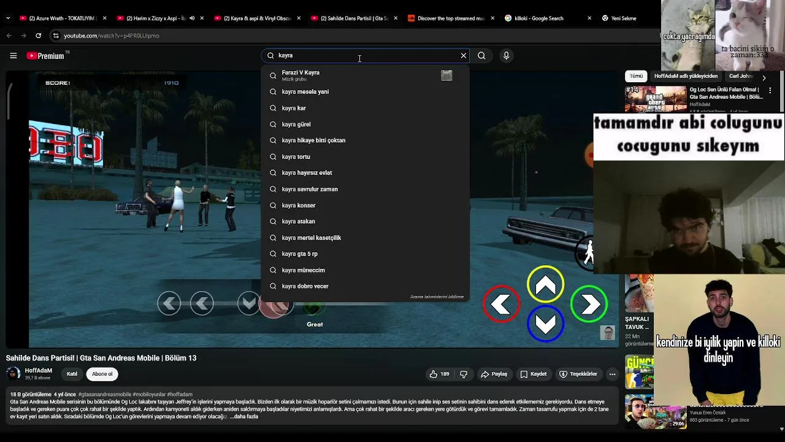Select the kayra müneccim suggestion
Screen dimensions: 785x442
[x=366, y=270]
